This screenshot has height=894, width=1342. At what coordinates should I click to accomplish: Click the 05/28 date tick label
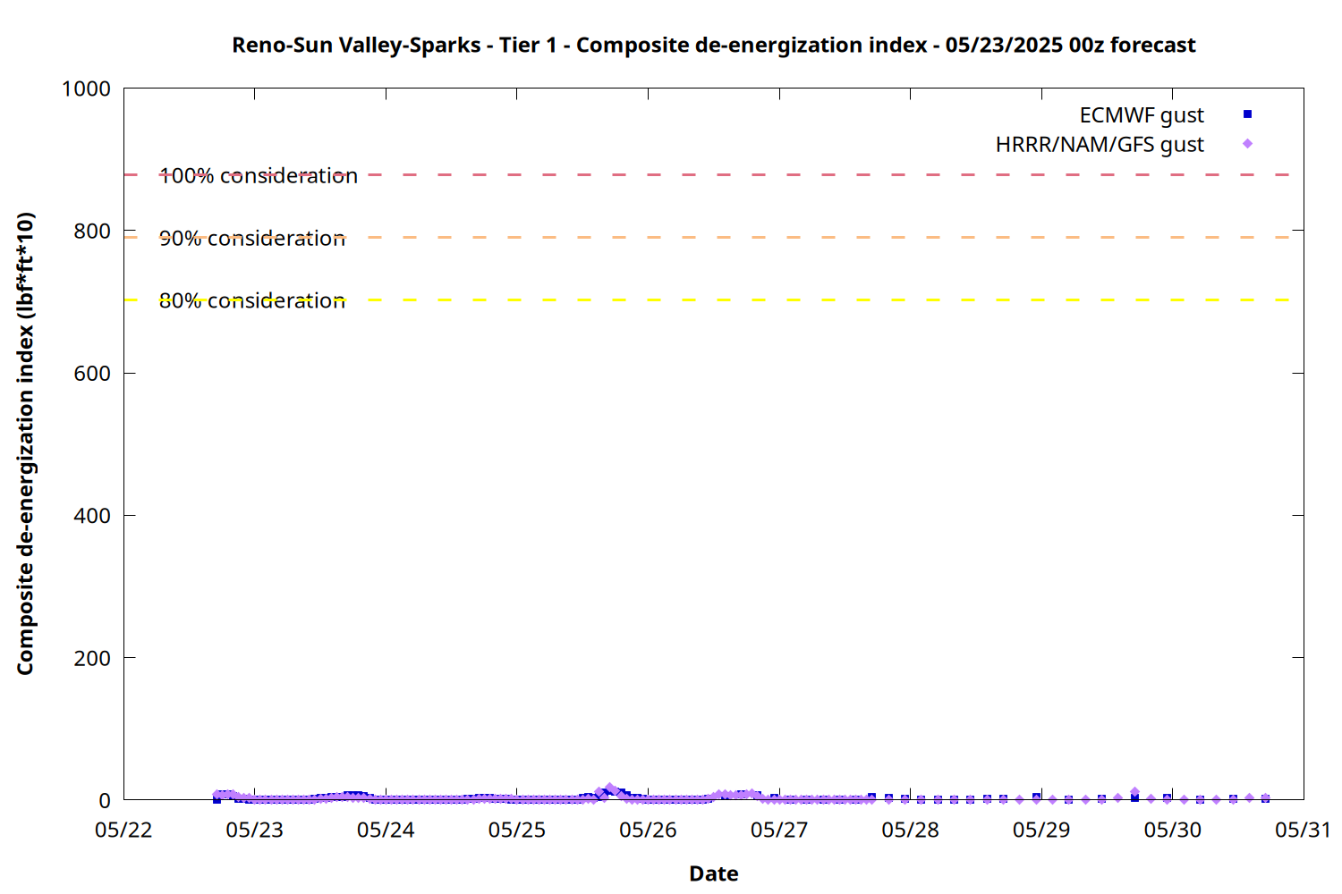click(x=910, y=830)
